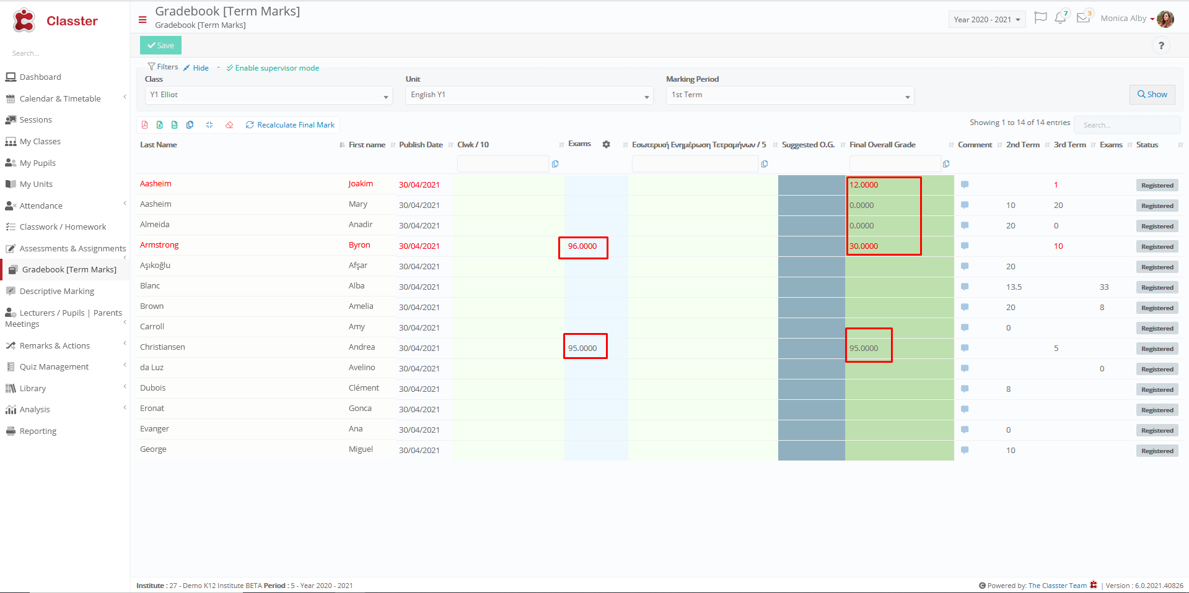
Task: Open comment bubble for Byron Armstrong
Action: point(965,246)
